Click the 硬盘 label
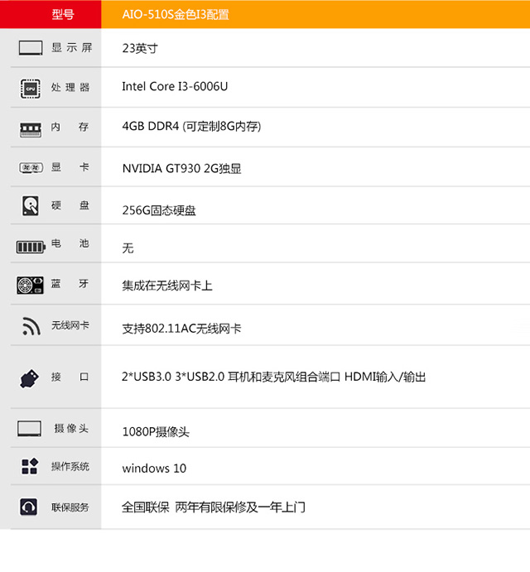This screenshot has width=530, height=572. click(70, 205)
